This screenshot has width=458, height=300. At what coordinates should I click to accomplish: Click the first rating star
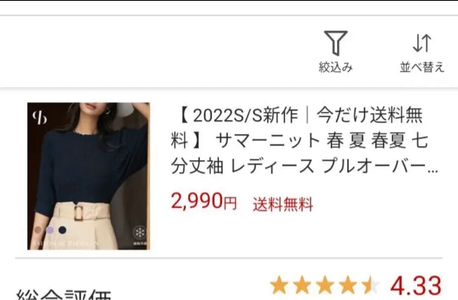(x=279, y=285)
